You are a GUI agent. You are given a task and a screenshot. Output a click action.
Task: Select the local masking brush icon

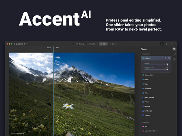tap(174, 54)
